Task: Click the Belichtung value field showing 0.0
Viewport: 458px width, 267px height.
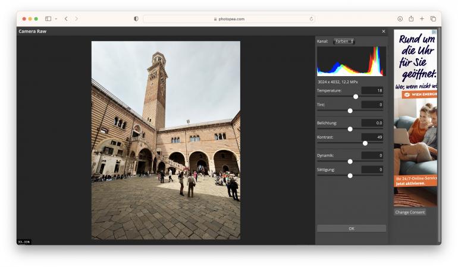Action: [372, 122]
